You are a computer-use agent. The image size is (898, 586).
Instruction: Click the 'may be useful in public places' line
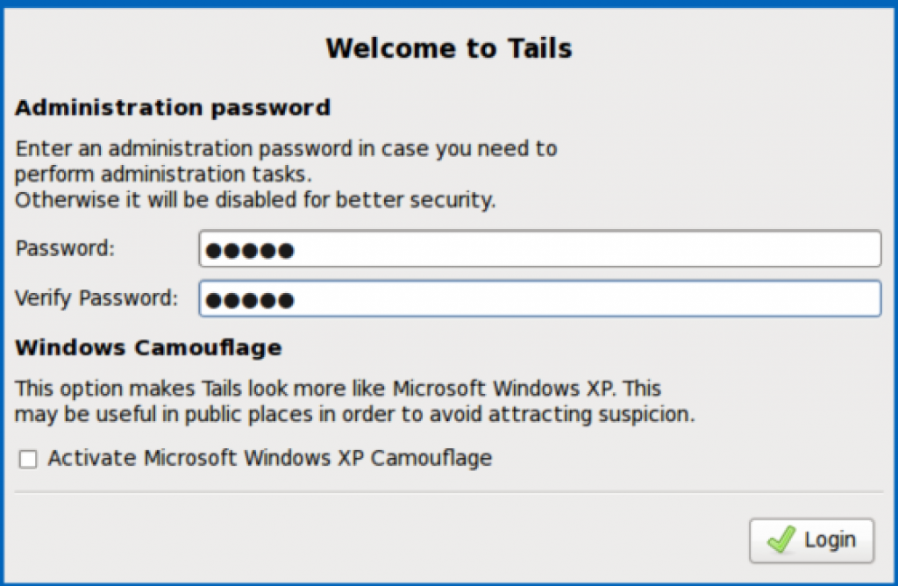click(x=354, y=414)
